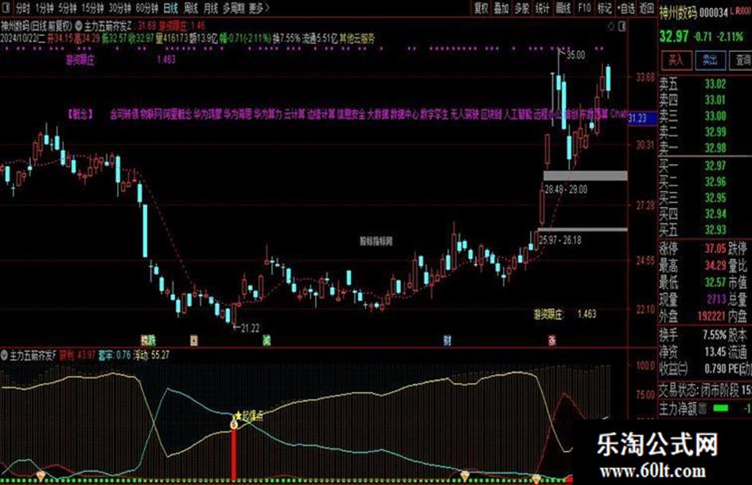This screenshot has height=485, width=752.
Task: Click the blue 财 event marker
Action: 447,341
